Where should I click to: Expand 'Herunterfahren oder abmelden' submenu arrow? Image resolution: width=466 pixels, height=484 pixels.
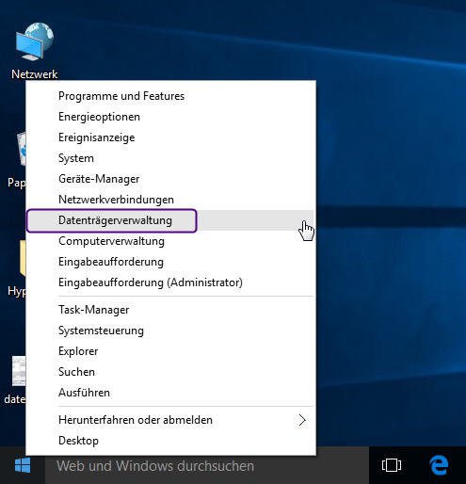pos(302,420)
